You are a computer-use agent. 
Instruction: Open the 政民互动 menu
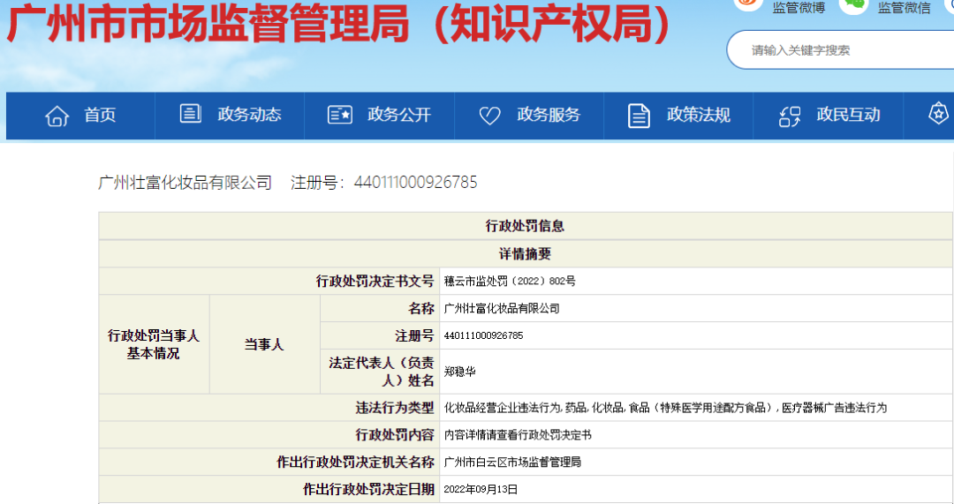(x=848, y=115)
